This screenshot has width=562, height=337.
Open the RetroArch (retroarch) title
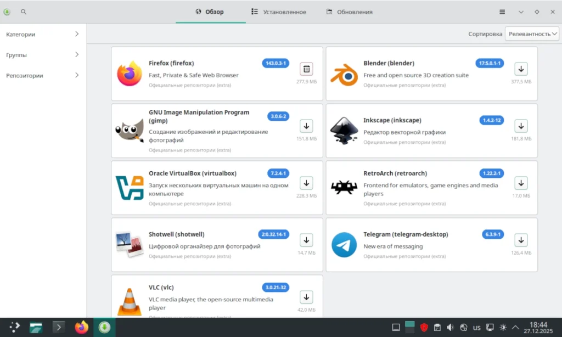(395, 173)
